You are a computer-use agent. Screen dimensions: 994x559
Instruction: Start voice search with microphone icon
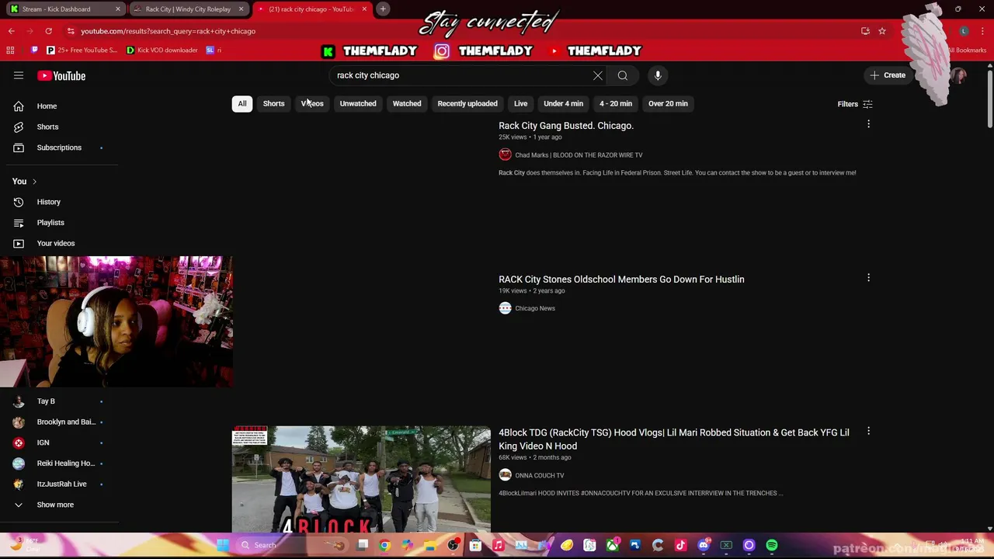(658, 75)
